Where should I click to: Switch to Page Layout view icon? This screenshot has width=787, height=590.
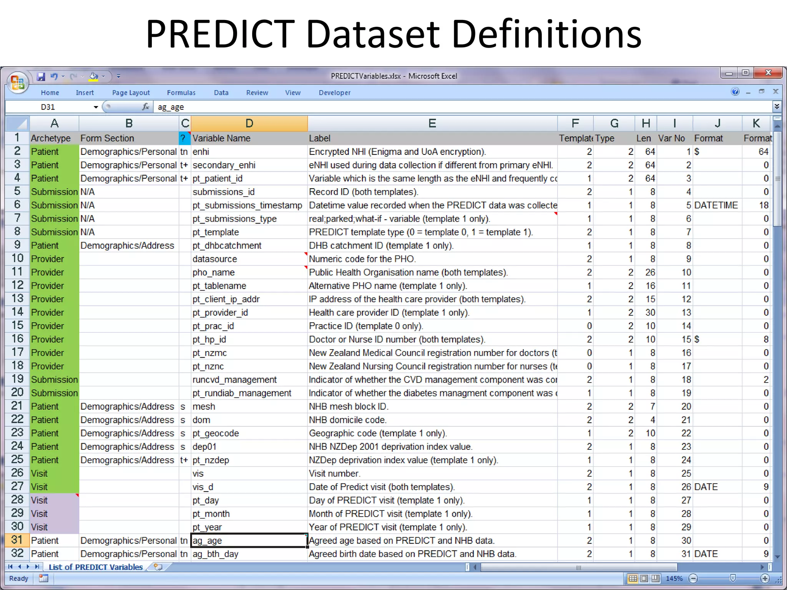[x=644, y=578]
